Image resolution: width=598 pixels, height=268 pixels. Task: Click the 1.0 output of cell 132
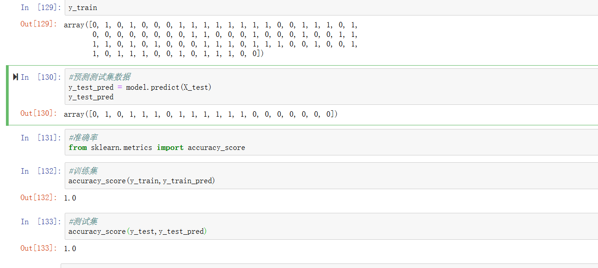(70, 198)
